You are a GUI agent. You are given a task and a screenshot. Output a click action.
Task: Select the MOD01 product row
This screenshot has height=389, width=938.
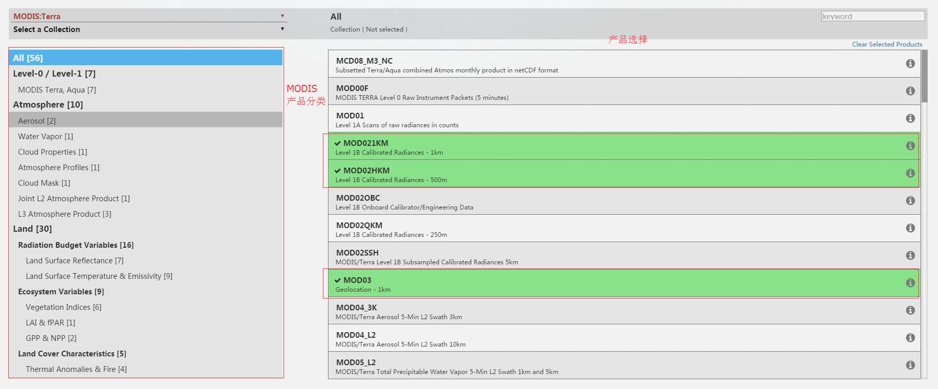[x=624, y=119]
